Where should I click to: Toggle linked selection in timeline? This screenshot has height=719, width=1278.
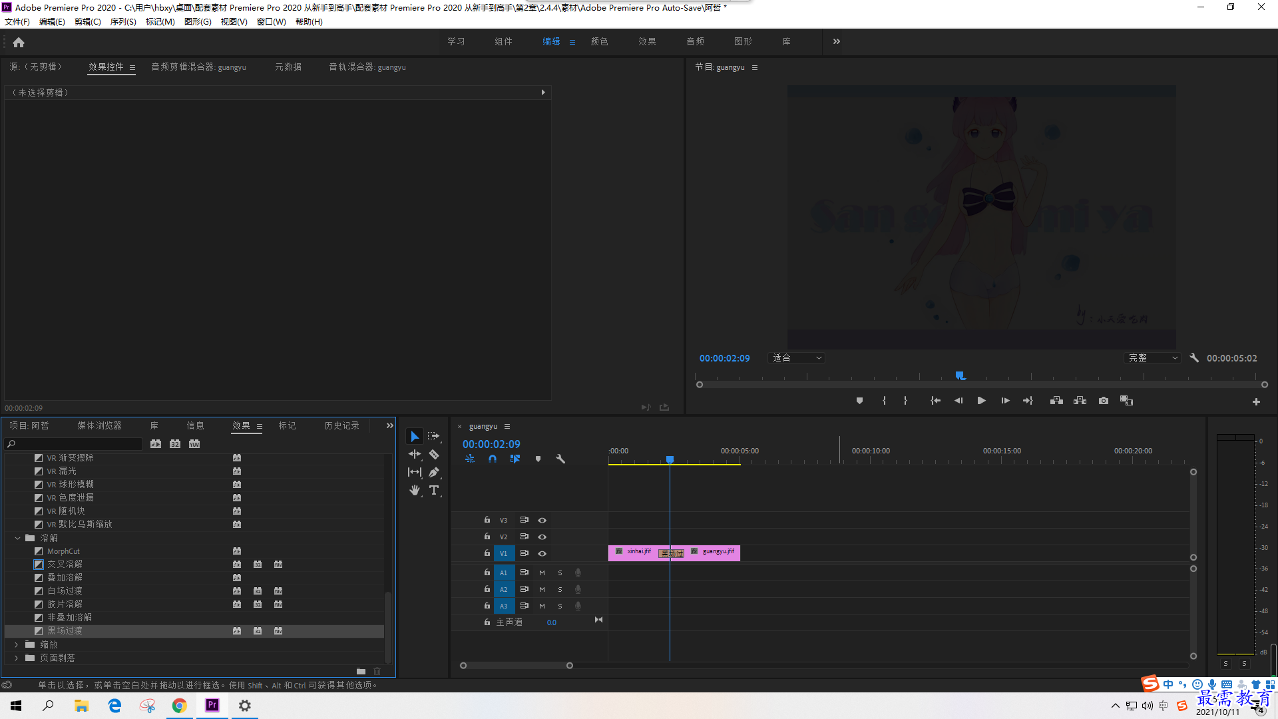[x=515, y=459]
